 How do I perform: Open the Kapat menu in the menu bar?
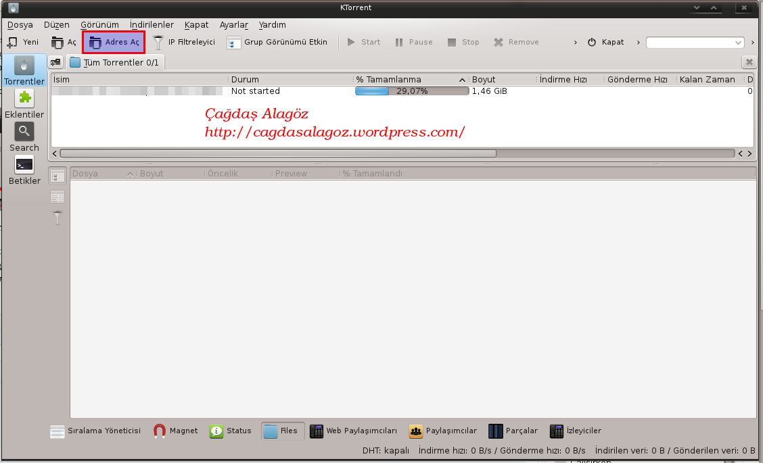click(196, 25)
